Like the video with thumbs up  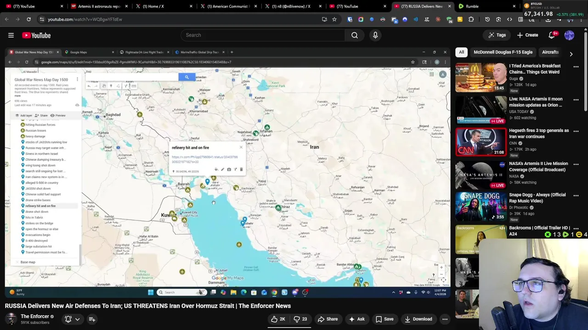278,319
